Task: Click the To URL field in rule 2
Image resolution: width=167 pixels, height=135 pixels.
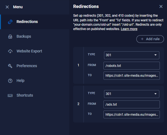Action: tap(131, 114)
